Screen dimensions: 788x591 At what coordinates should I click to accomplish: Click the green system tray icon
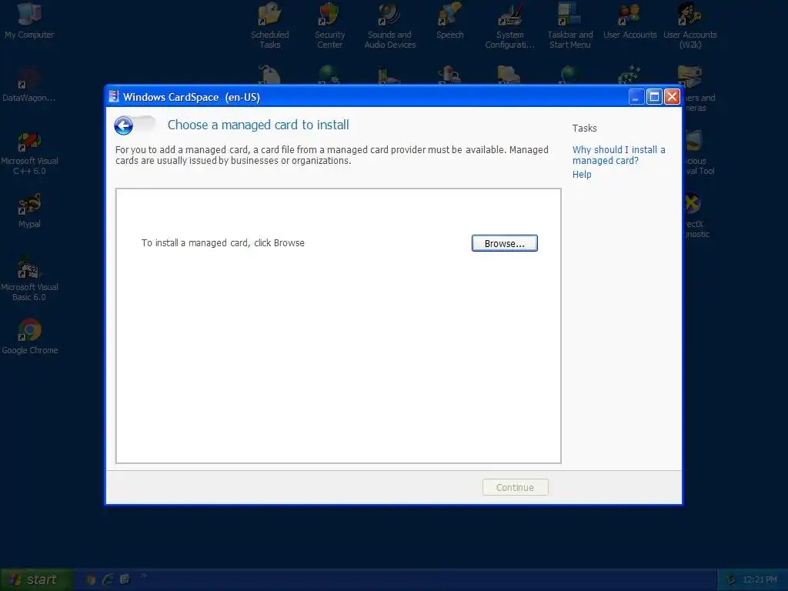click(731, 580)
